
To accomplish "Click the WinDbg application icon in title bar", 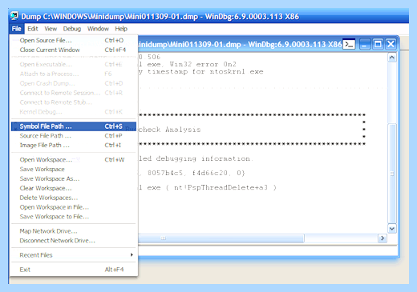I will 14,16.
